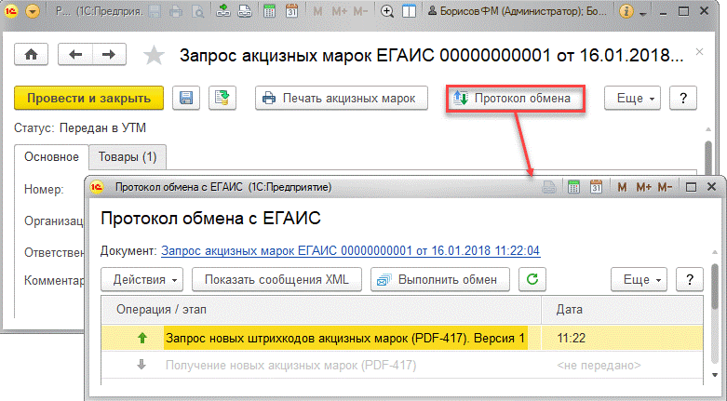Click M+ memory button in main title bar
This screenshot has width=727, height=401.
point(340,11)
